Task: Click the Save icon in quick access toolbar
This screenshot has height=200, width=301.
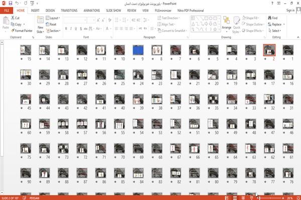Action: [x=11, y=4]
